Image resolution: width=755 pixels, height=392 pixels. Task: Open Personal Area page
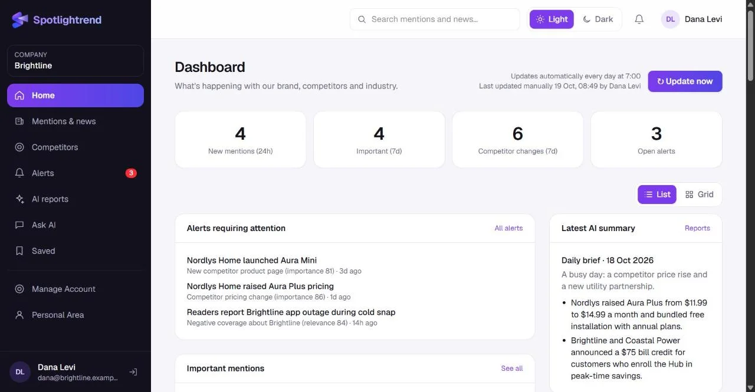[x=75, y=315]
